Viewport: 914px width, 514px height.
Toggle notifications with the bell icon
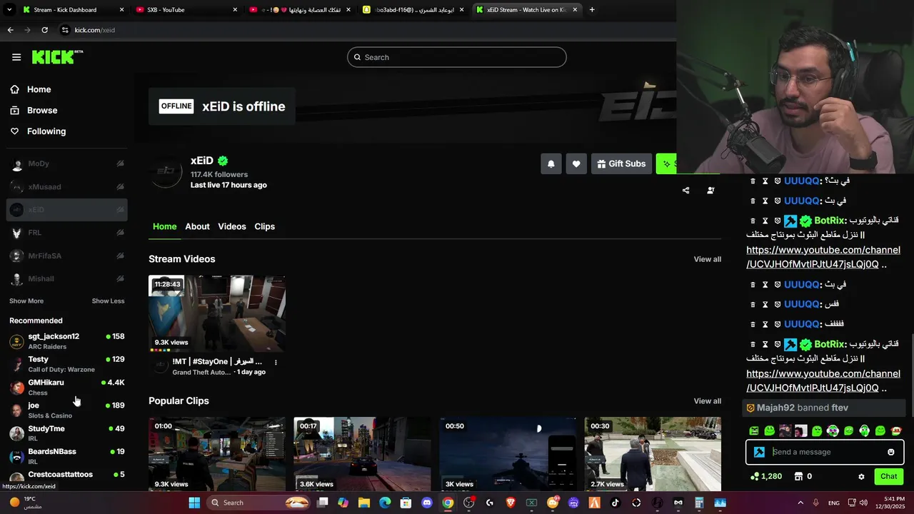[551, 163]
